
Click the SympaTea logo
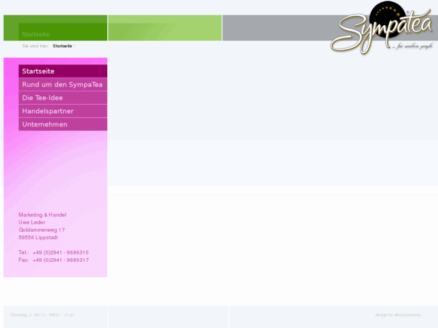381,28
